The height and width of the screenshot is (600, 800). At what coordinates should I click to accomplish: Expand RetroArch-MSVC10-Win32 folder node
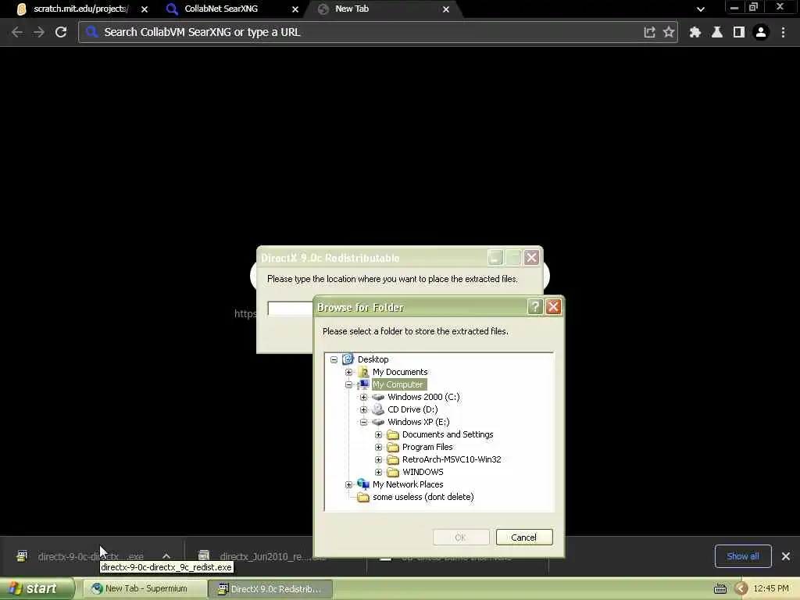[x=378, y=459]
